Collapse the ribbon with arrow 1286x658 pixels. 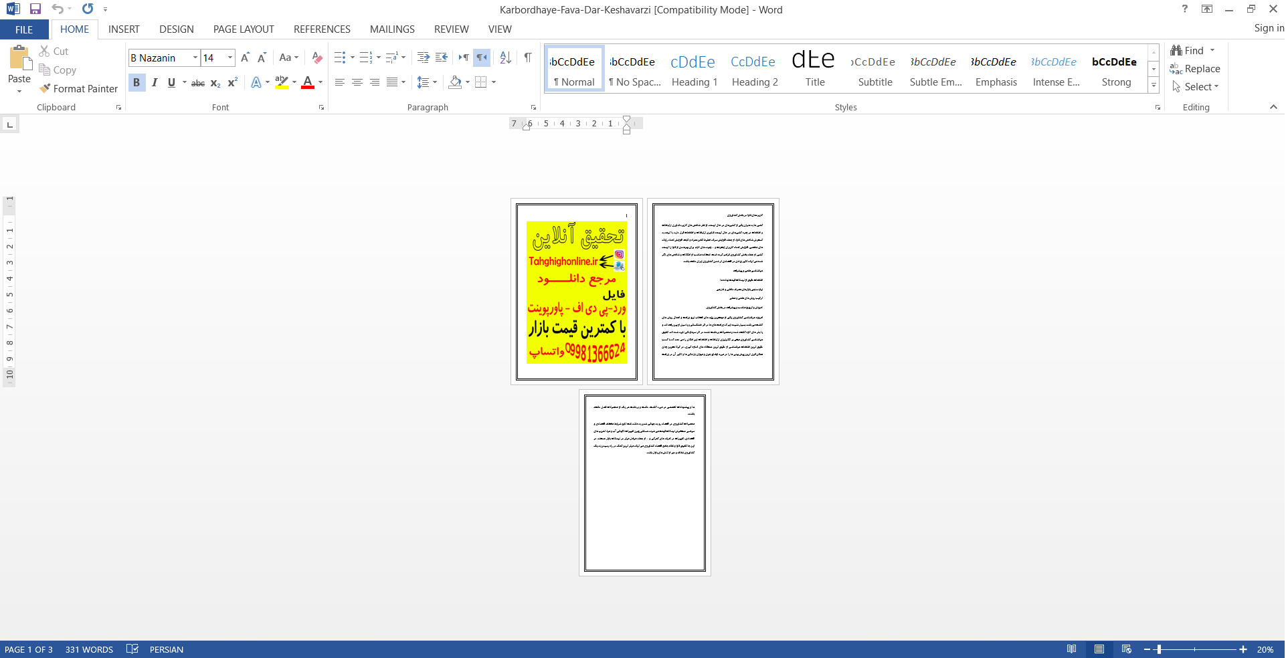click(x=1273, y=107)
